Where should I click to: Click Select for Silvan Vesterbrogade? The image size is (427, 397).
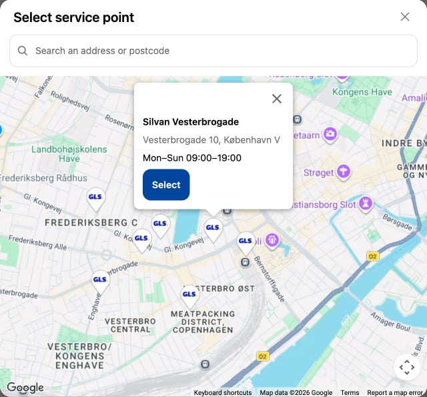coord(166,185)
